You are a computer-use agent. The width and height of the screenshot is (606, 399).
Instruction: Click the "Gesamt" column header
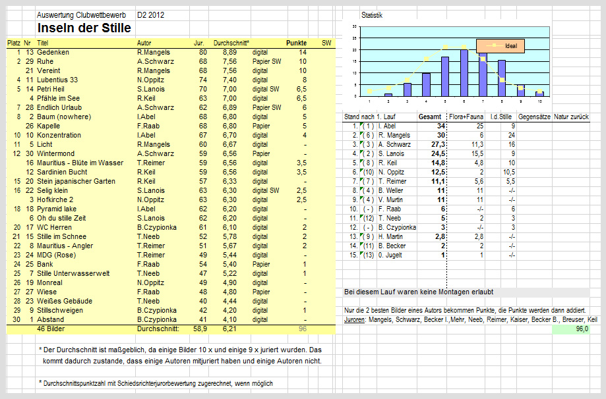click(430, 117)
